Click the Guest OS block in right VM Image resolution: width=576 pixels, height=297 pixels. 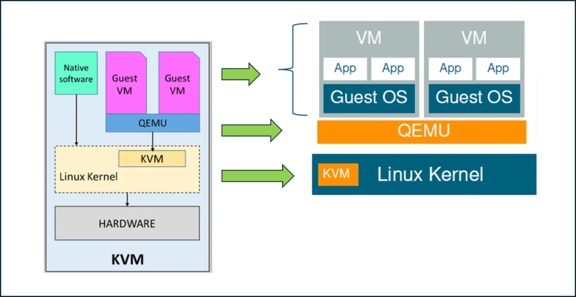(474, 97)
